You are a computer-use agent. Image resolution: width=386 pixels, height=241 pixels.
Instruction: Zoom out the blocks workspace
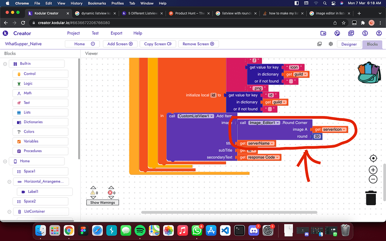(373, 179)
